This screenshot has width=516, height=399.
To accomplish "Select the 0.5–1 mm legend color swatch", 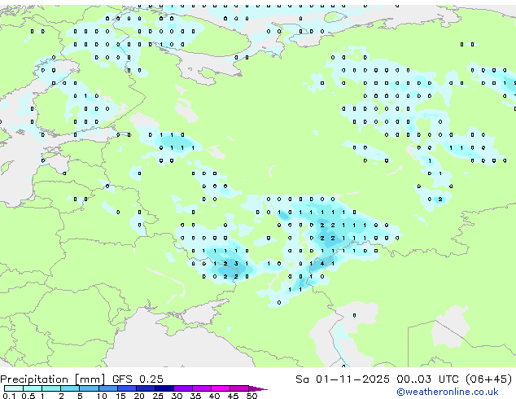I will [33, 388].
